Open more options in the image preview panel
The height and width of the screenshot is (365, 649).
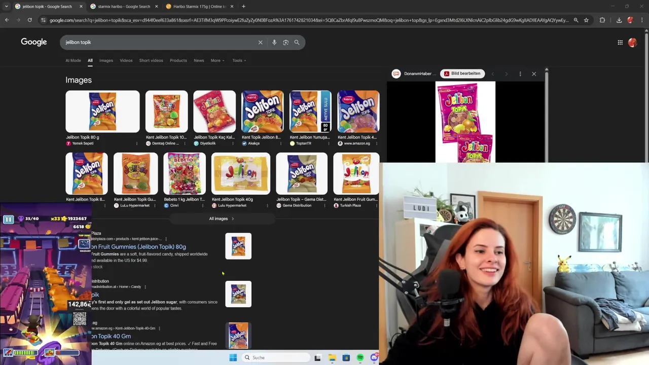(x=520, y=74)
